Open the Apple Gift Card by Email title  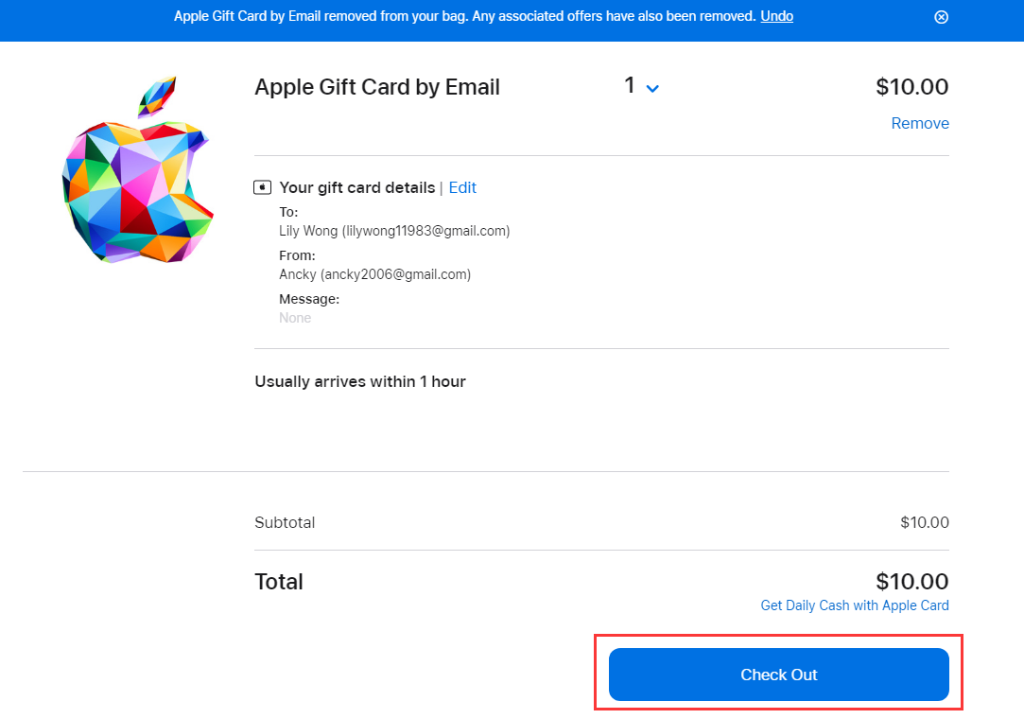[377, 87]
